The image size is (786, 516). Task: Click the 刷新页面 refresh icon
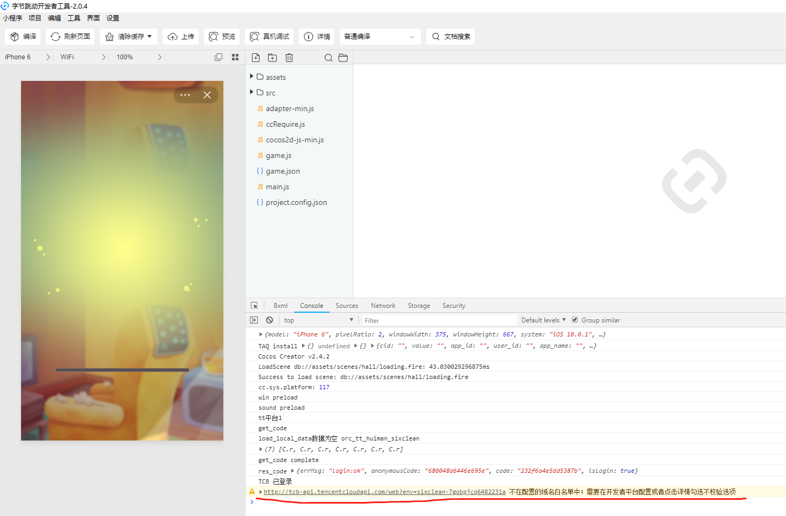56,37
